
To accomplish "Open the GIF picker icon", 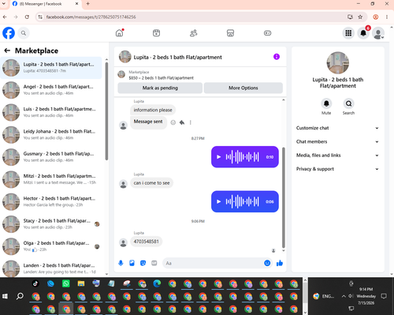I will click(x=154, y=263).
